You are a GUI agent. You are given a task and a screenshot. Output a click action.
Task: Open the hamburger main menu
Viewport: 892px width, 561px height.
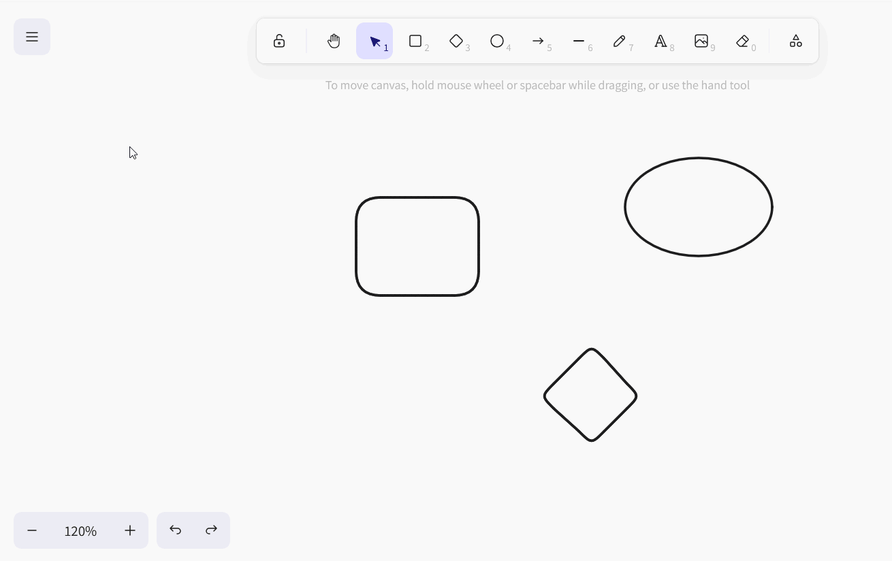click(x=32, y=37)
